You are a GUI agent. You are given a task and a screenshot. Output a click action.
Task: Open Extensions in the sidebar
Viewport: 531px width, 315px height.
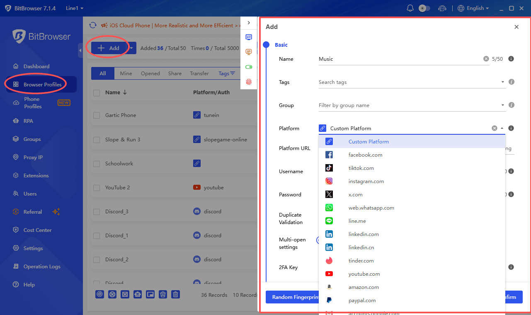(x=36, y=175)
